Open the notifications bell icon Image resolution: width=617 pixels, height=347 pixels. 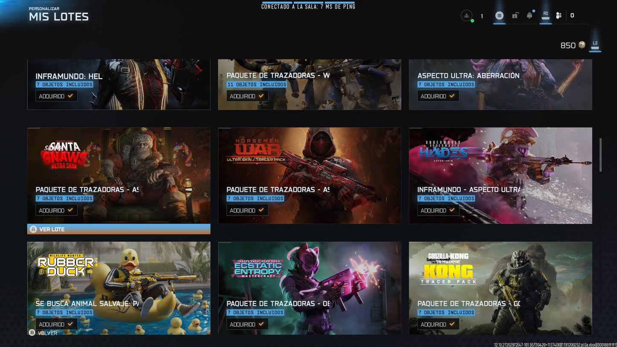(529, 15)
